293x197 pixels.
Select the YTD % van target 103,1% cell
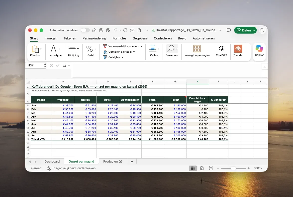pyautogui.click(x=218, y=139)
